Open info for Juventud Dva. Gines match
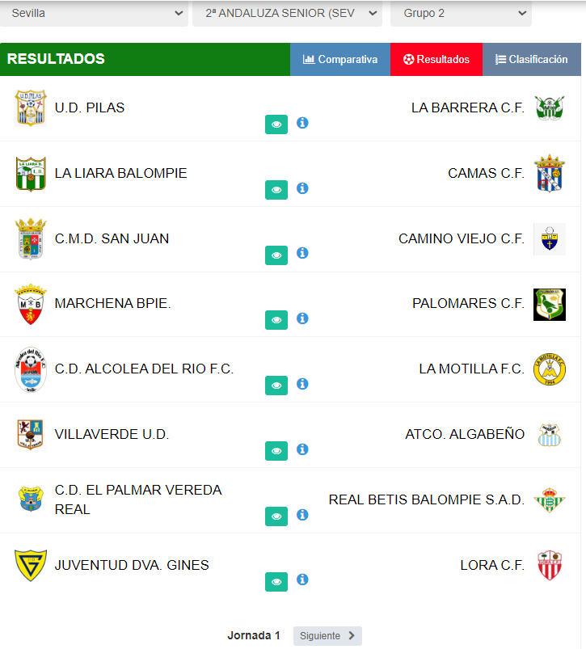 [302, 579]
